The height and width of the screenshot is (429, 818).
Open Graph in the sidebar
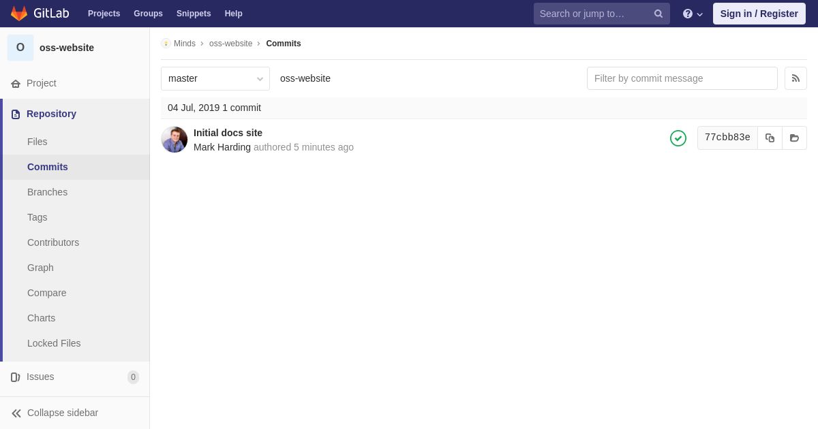click(x=76, y=268)
